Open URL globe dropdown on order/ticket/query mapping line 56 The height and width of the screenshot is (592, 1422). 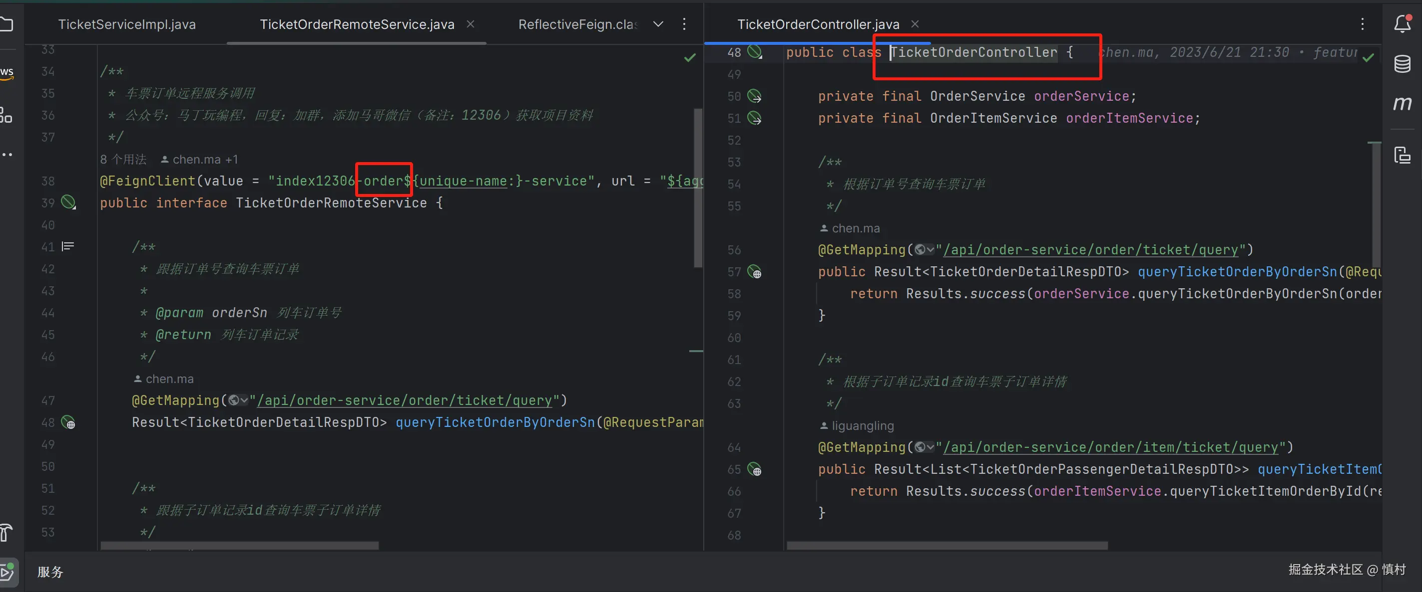click(x=924, y=250)
